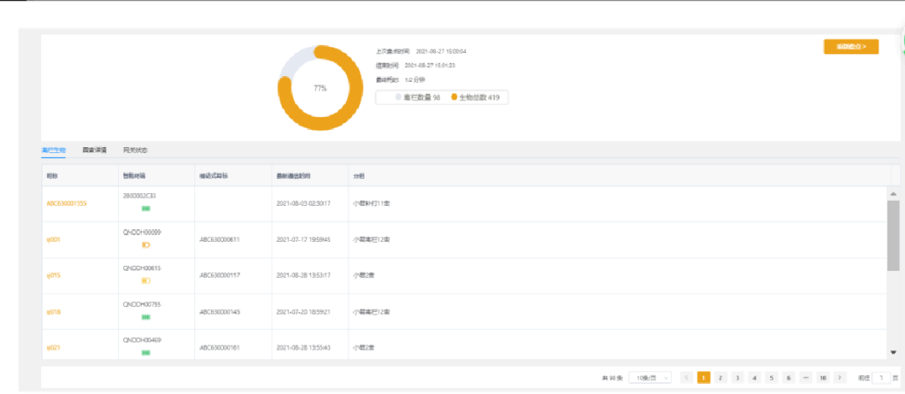Image resolution: width=905 pixels, height=394 pixels.
Task: Select page 2 in pagination
Action: (721, 378)
